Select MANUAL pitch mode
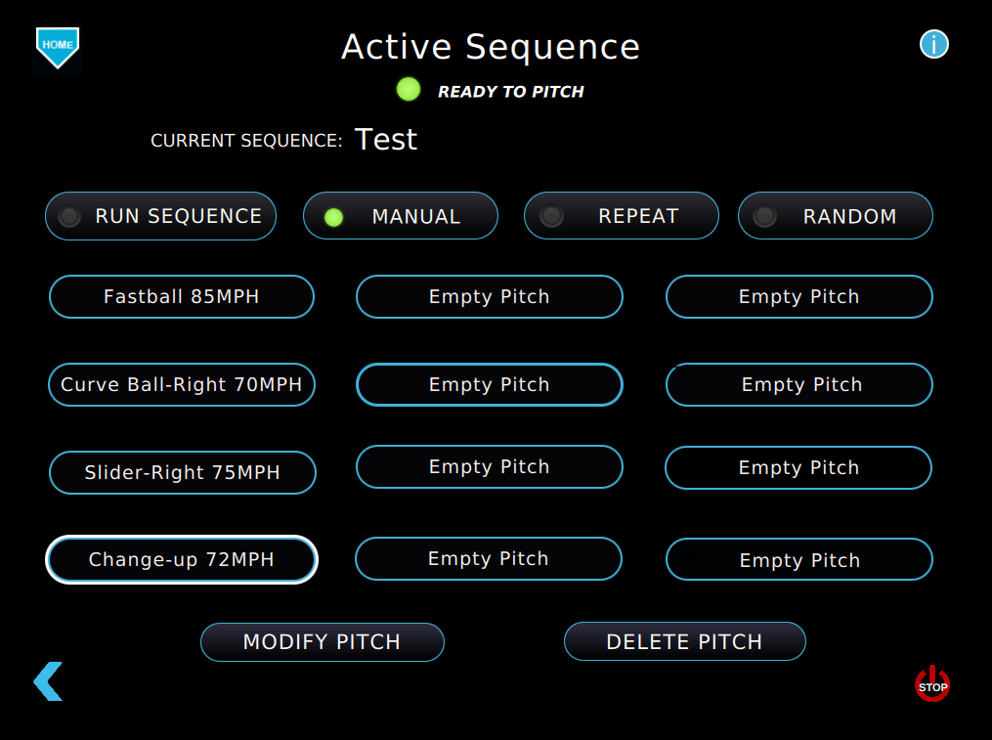Screen dimensions: 992x740 pos(401,216)
